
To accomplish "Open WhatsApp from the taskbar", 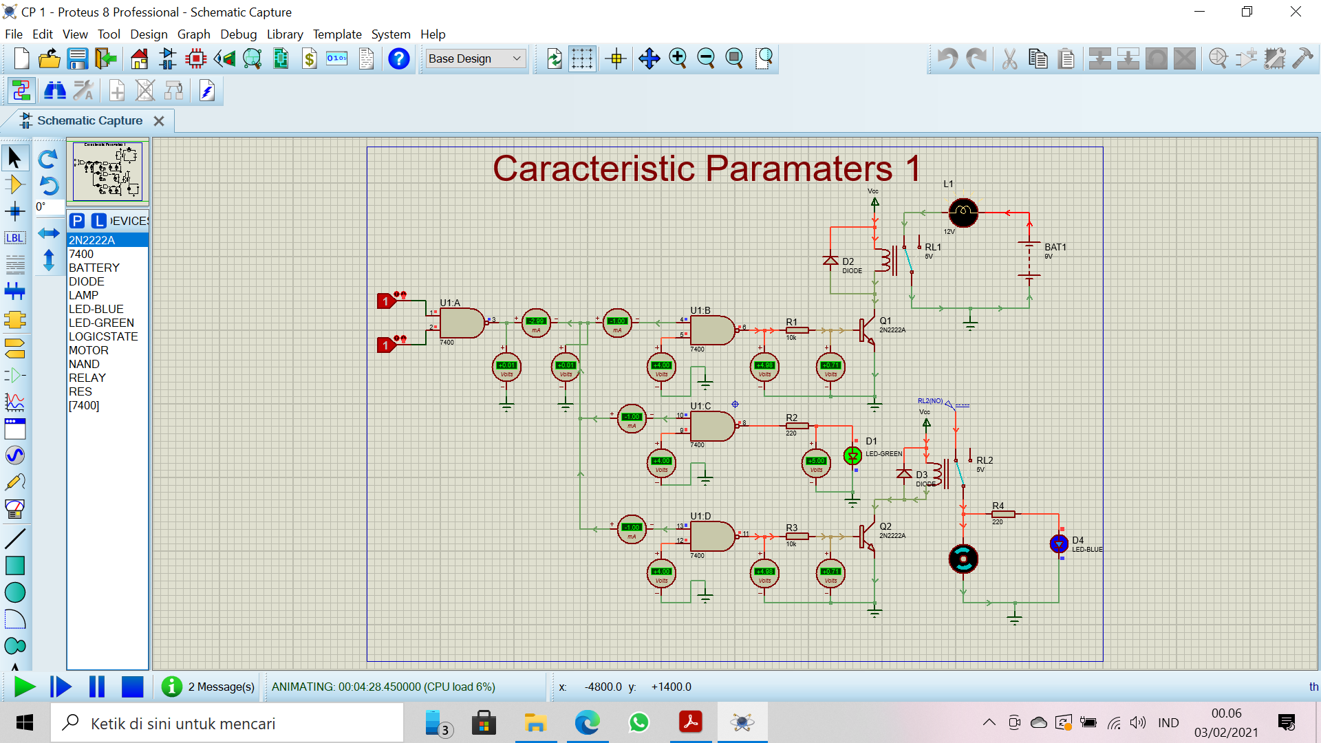I will 639,722.
